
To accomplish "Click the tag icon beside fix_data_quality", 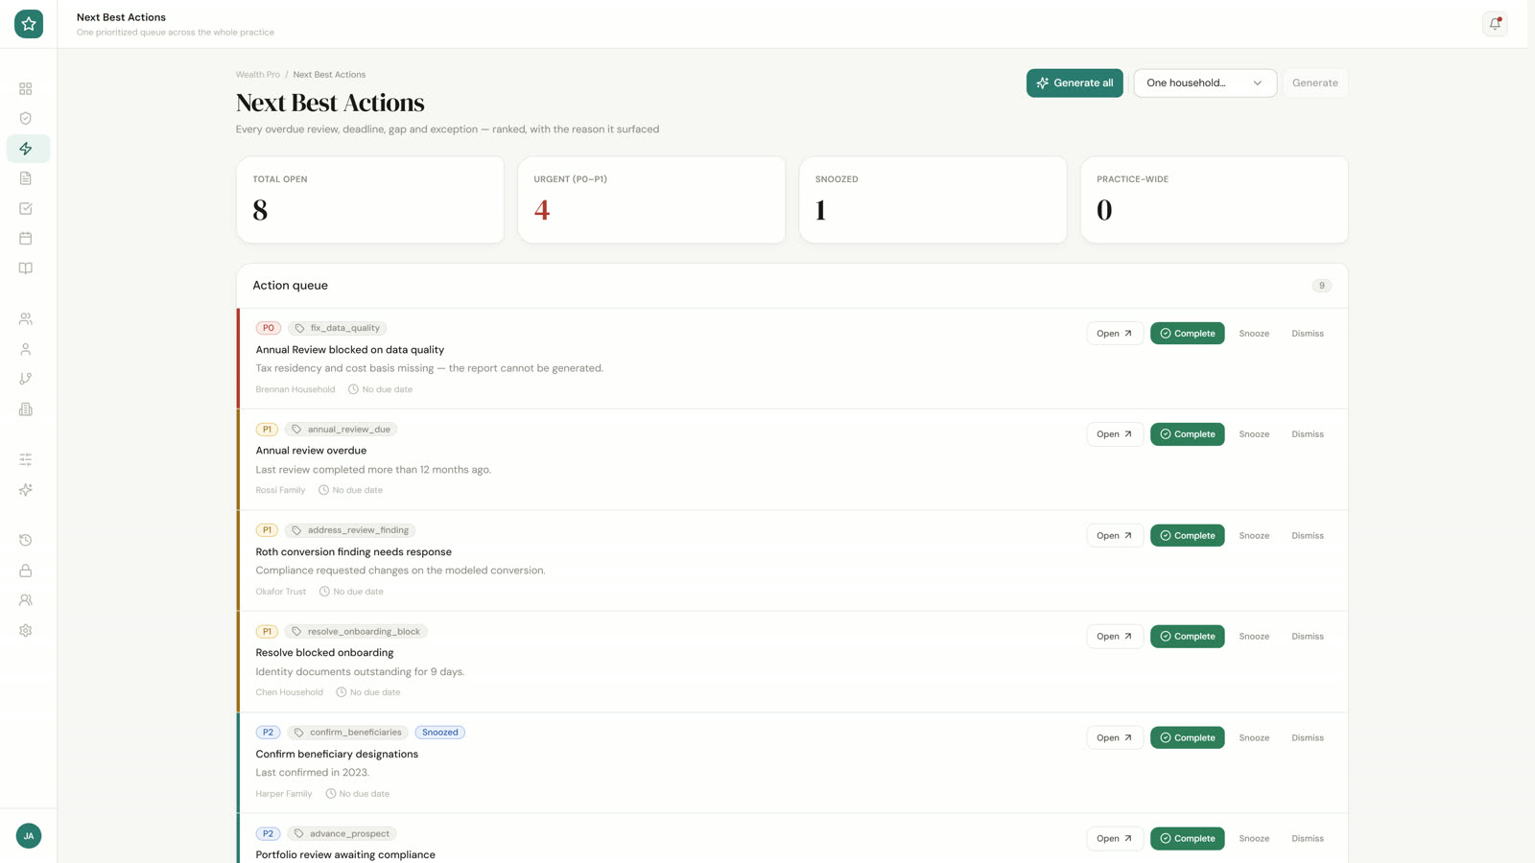I will [x=299, y=328].
